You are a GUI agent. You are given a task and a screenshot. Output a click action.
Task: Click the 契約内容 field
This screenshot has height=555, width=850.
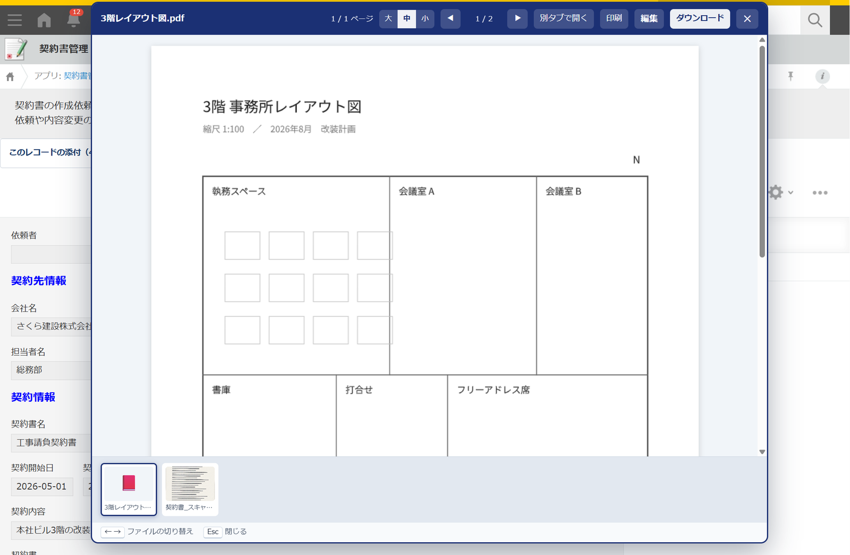pos(51,530)
